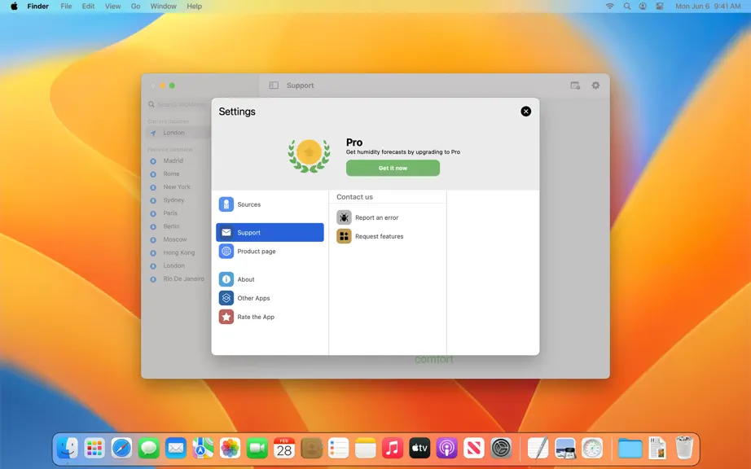Viewport: 751px width, 469px height.
Task: Open Other Apps in settings
Action: tap(270, 298)
